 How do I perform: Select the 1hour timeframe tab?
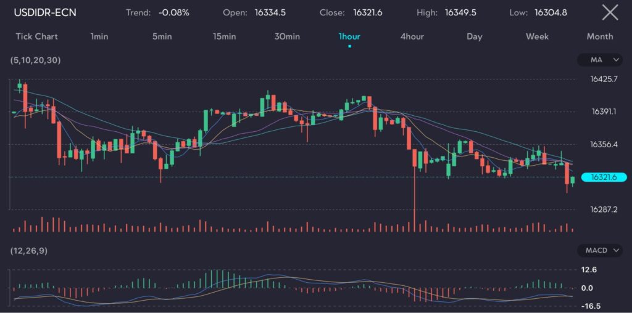point(349,36)
